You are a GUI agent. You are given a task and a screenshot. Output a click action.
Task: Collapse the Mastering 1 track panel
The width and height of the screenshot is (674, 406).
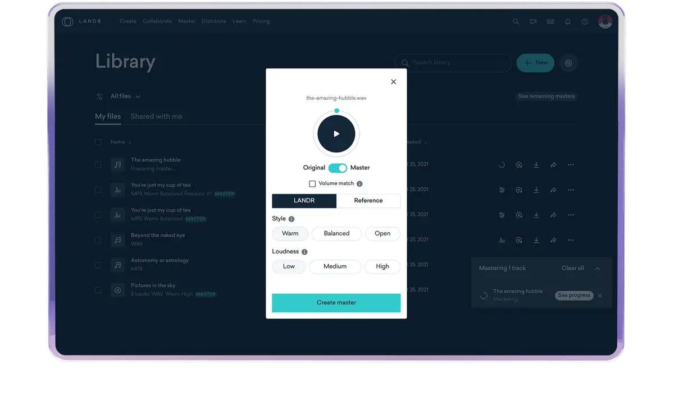(x=598, y=269)
